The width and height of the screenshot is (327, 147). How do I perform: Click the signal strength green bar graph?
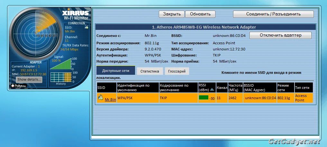coord(61,64)
